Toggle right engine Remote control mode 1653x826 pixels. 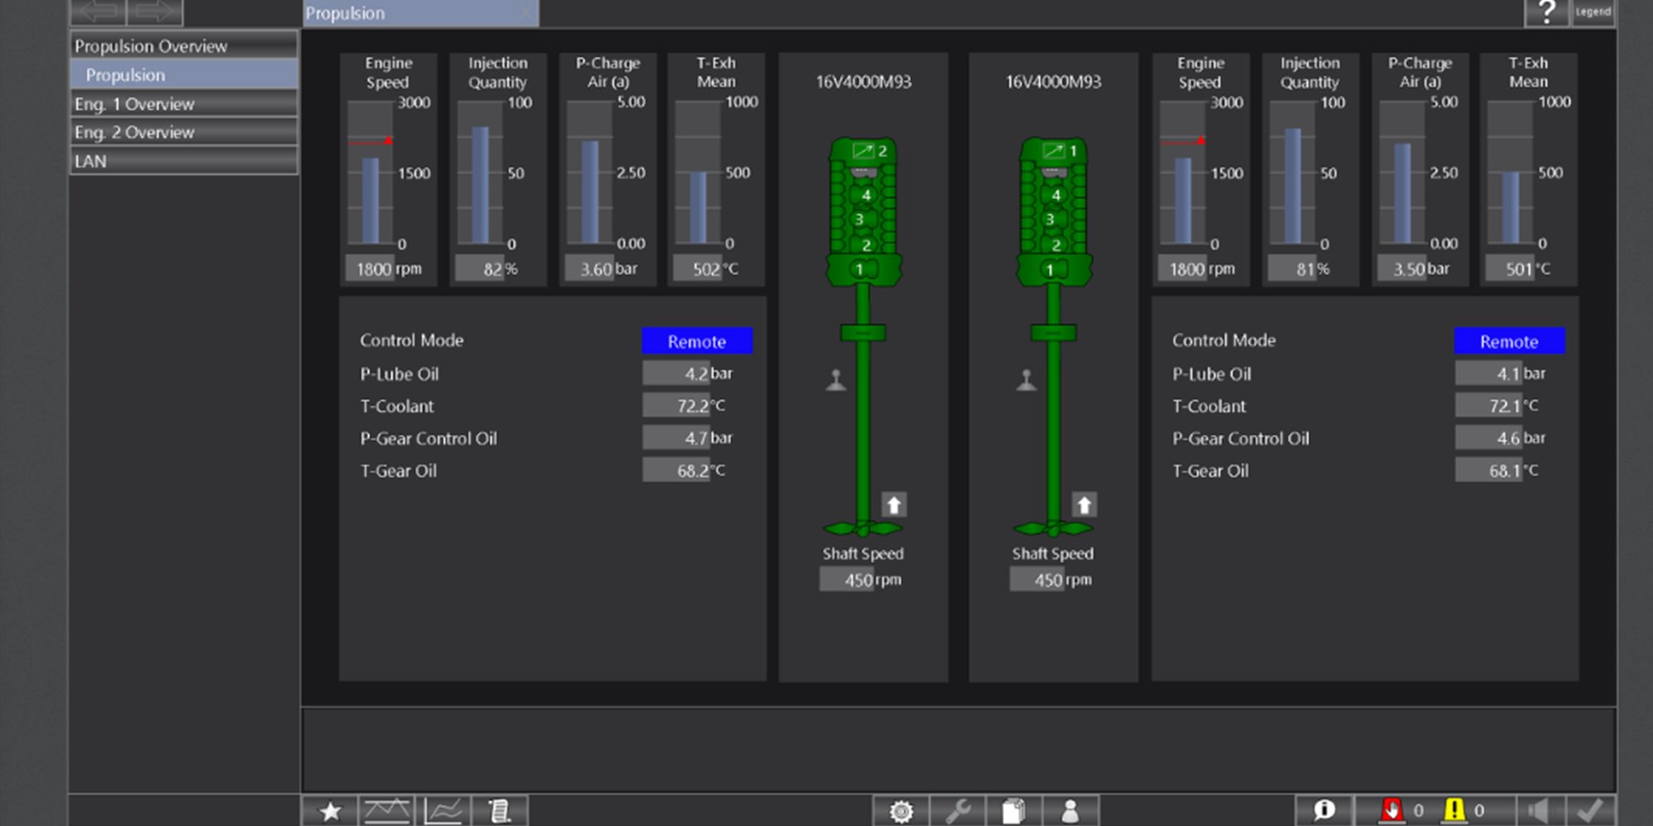pos(1508,341)
